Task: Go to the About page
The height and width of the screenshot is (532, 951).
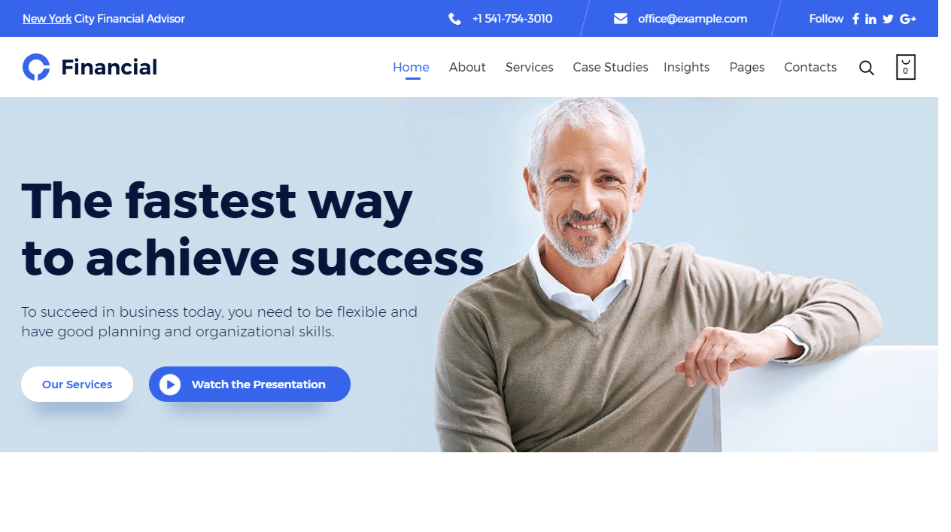Action: [467, 67]
